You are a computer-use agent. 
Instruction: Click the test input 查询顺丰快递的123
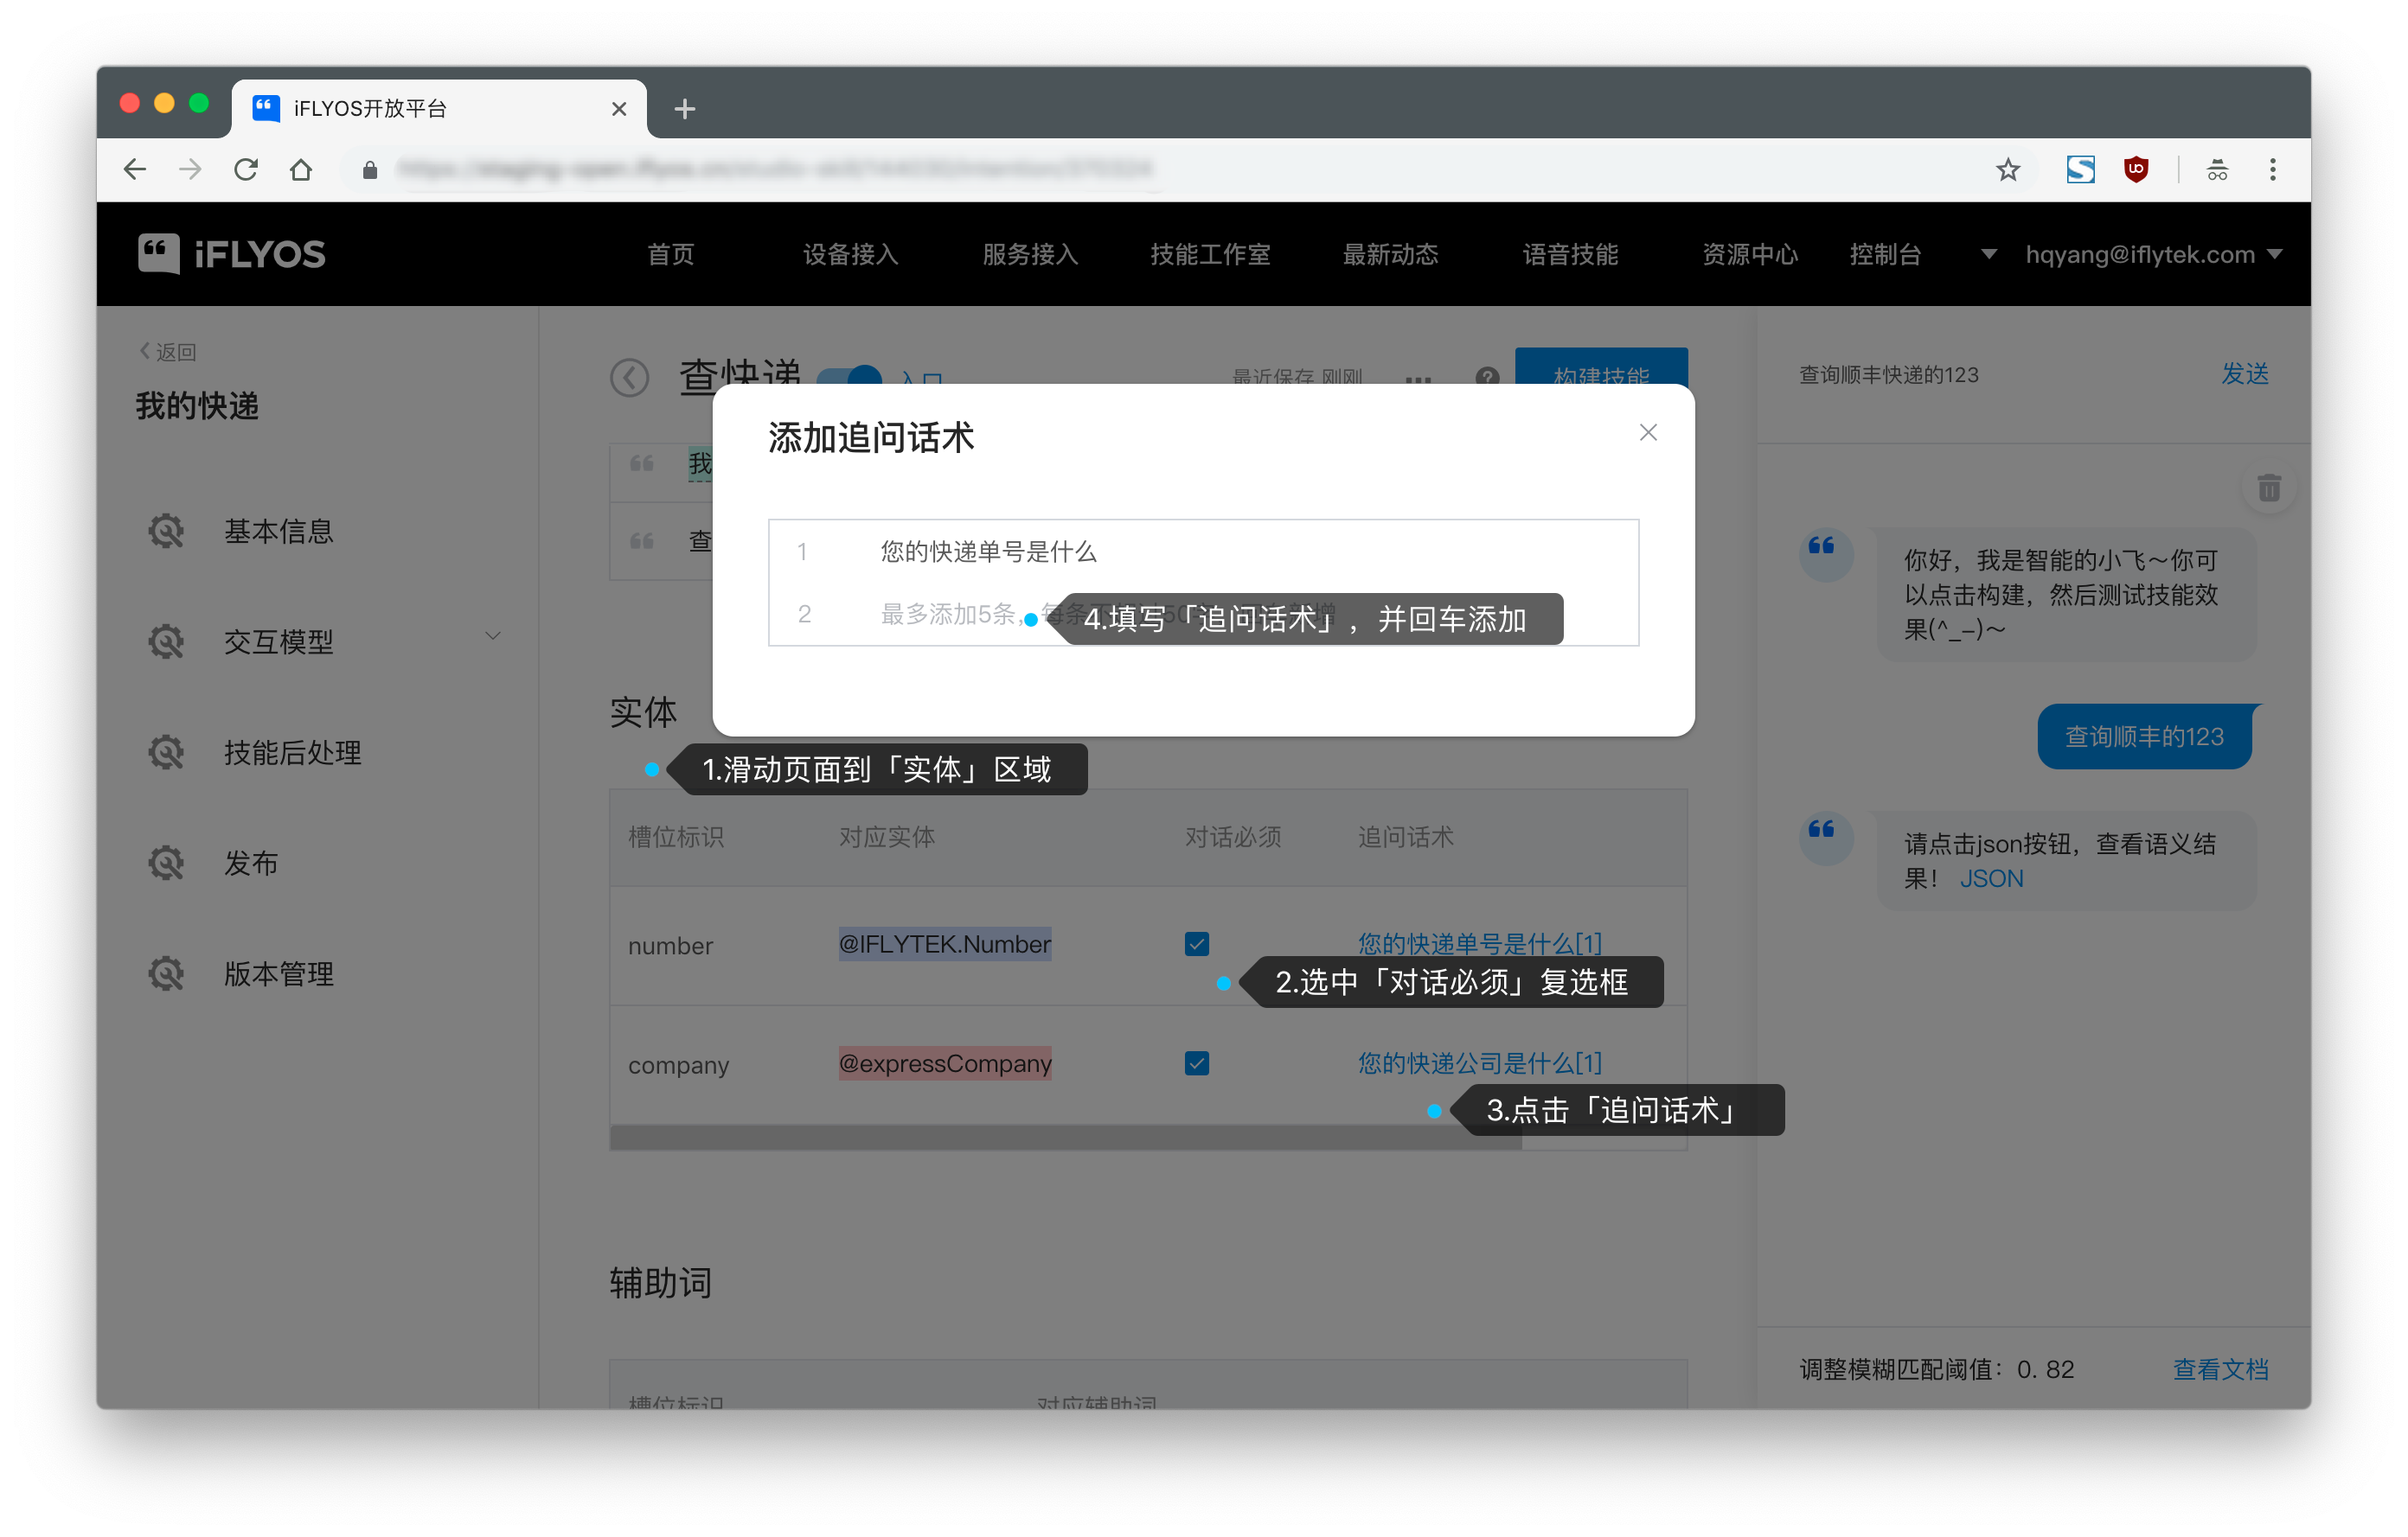1888,375
